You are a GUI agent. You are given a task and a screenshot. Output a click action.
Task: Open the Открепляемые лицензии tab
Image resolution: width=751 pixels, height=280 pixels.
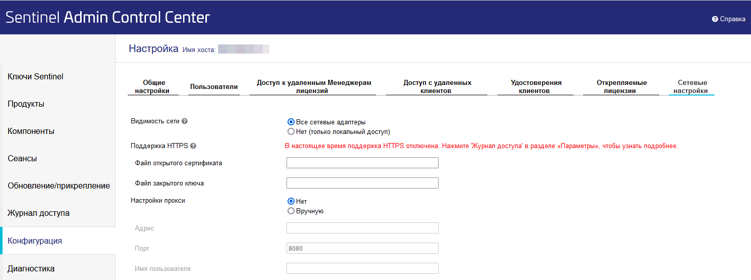pos(622,86)
